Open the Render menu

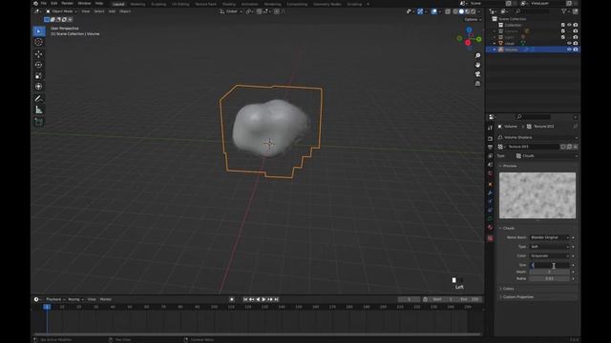point(68,4)
